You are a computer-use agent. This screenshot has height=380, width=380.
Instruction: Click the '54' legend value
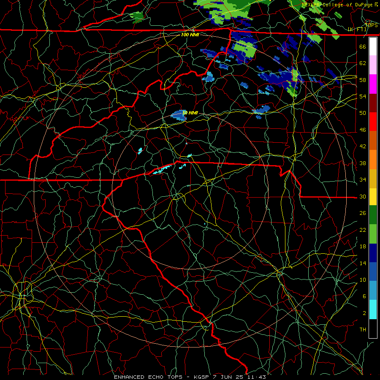tap(363, 96)
